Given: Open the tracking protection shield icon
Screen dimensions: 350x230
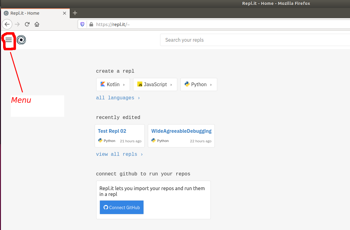Looking at the screenshot, I should point(82,24).
